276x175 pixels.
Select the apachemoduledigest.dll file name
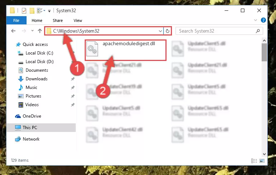point(129,44)
